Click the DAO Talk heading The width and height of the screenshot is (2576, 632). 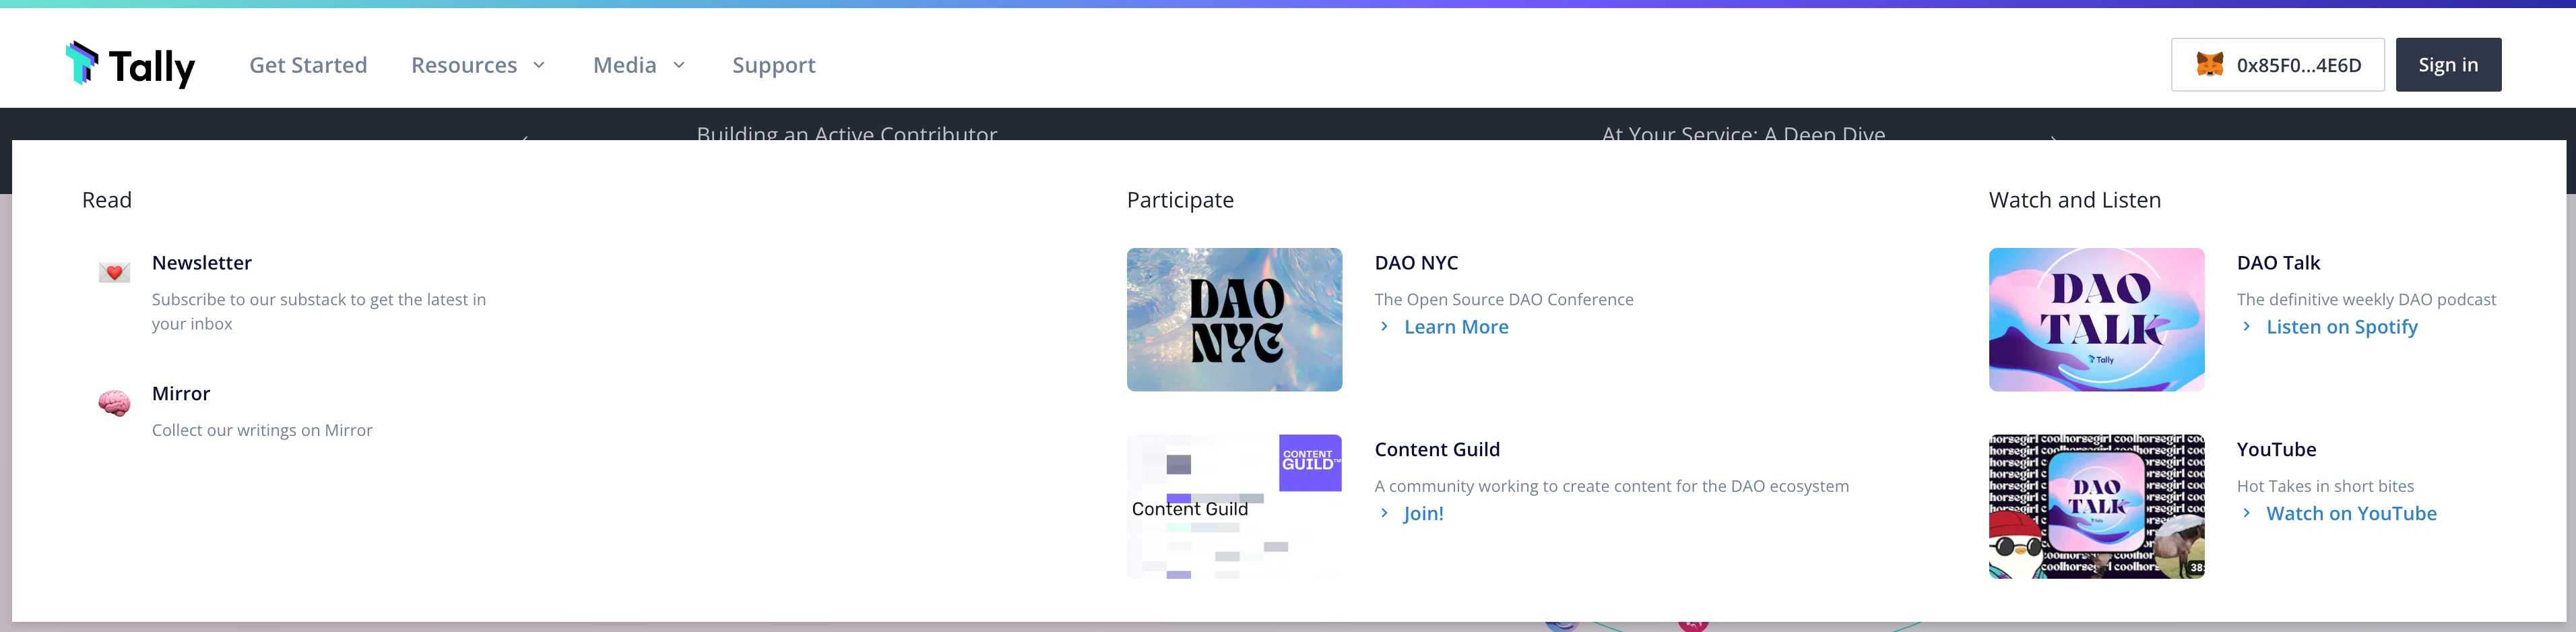[2278, 263]
